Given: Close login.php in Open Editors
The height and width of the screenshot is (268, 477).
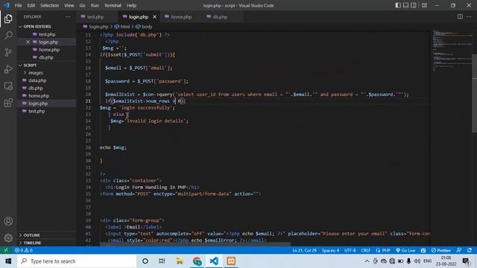Looking at the screenshot, I should pyautogui.click(x=28, y=42).
